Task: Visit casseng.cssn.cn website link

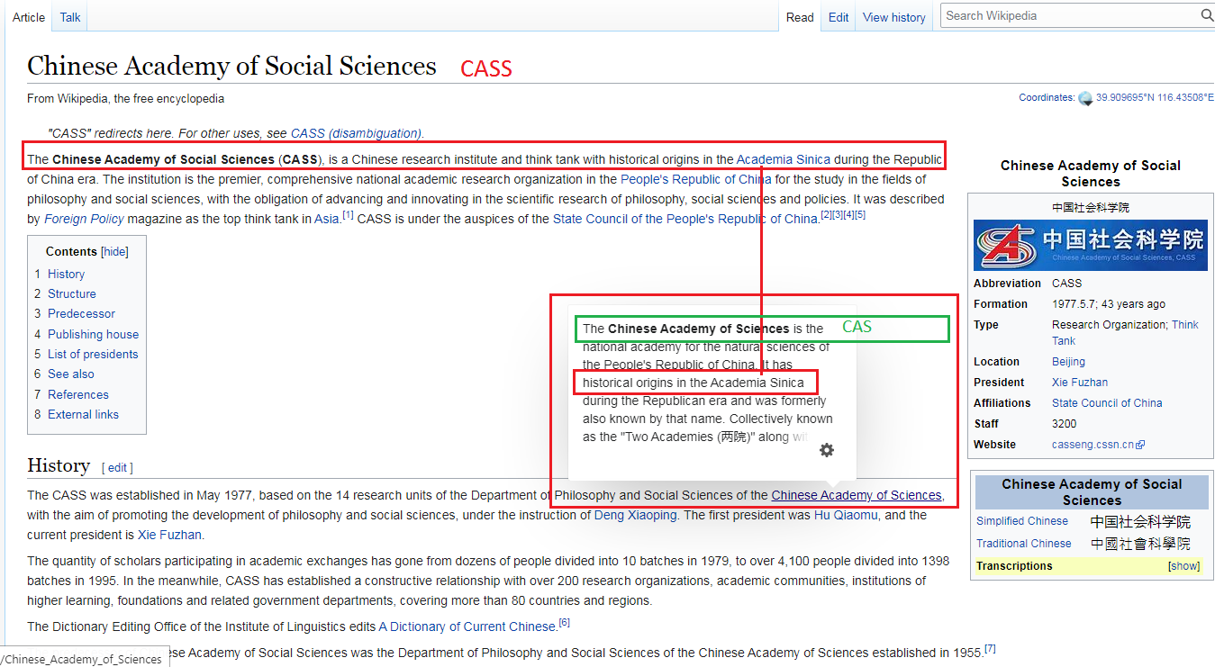Action: [1093, 445]
